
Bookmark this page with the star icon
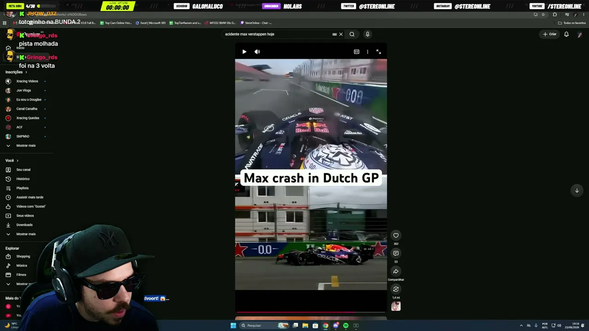(543, 15)
